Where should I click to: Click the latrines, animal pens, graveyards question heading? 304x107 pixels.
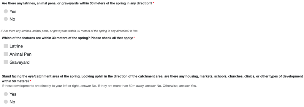[77, 4]
